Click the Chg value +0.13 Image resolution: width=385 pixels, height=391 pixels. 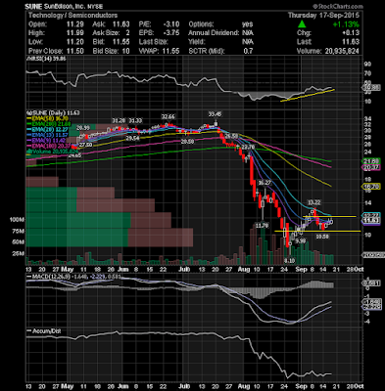point(351,33)
